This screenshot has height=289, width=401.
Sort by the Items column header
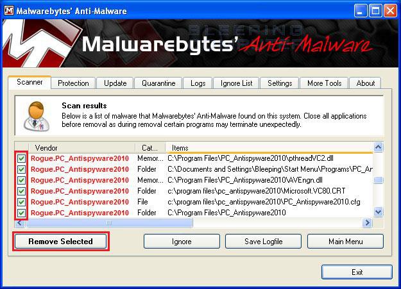(269, 147)
